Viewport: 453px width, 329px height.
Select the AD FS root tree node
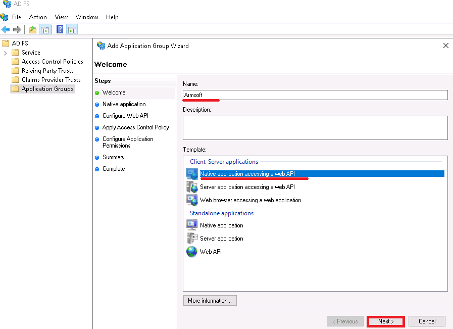(20, 43)
